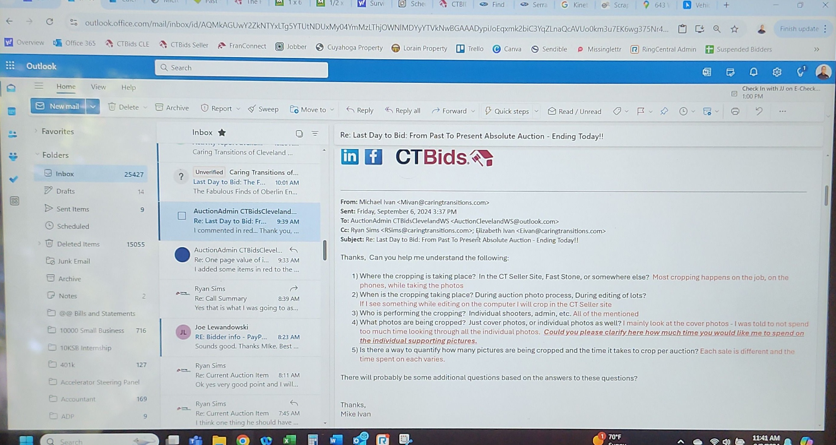This screenshot has width=836, height=445.
Task: Open the Forward dropdown arrow
Action: coord(473,111)
